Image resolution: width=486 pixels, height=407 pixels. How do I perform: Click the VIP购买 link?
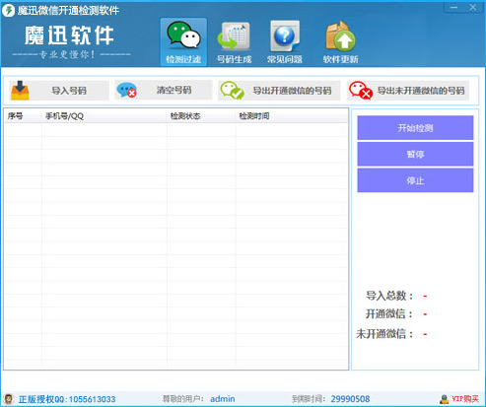[x=465, y=399]
